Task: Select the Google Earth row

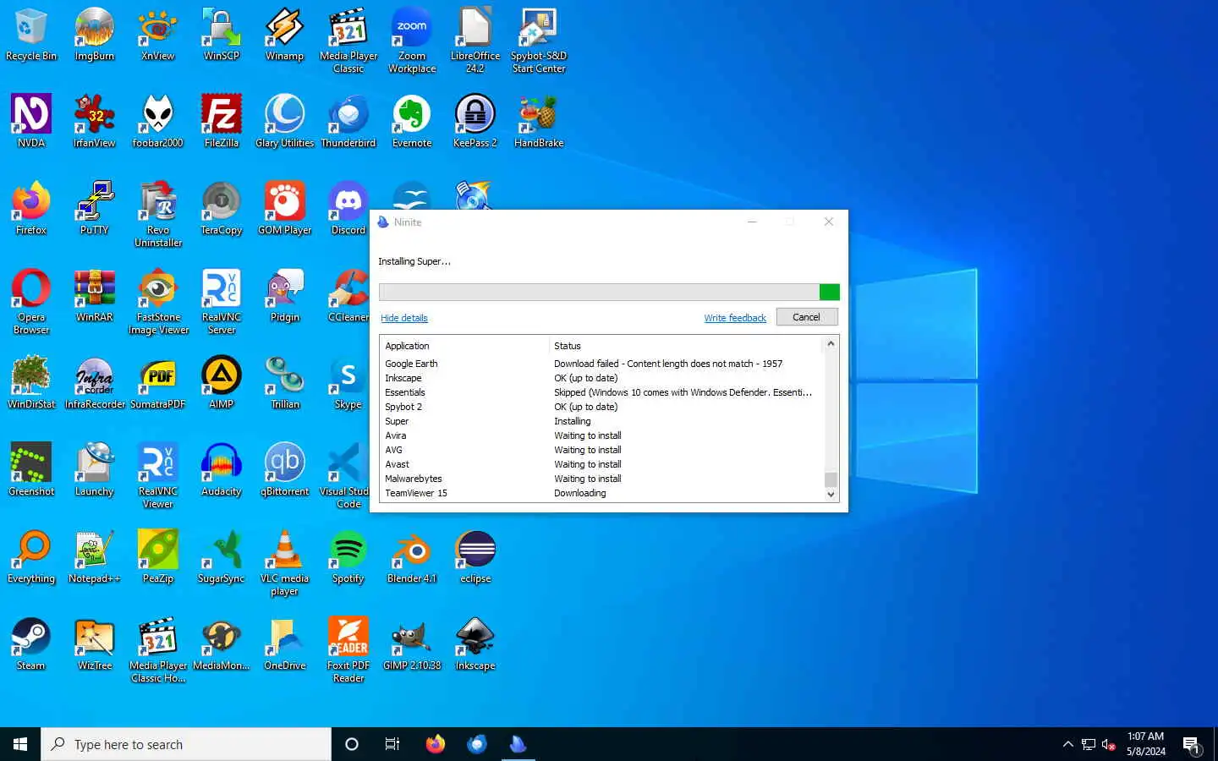Action: click(602, 364)
